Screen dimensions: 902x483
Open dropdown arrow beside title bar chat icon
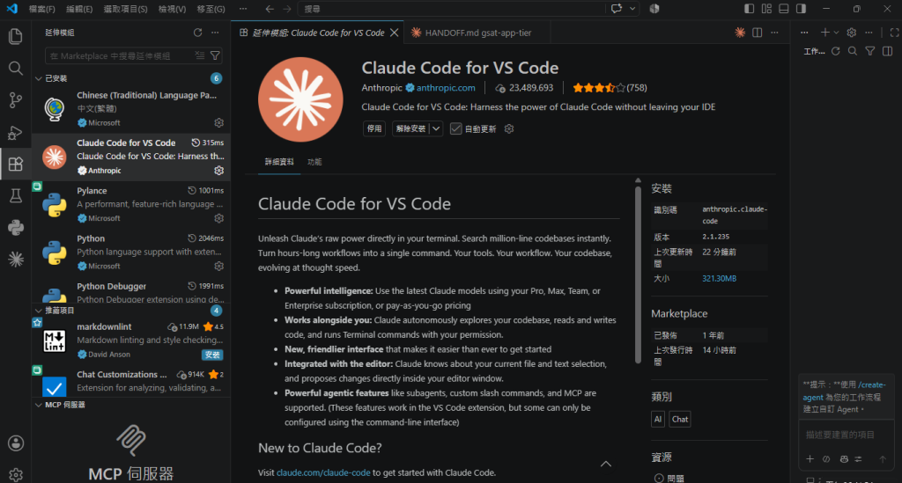tap(632, 9)
